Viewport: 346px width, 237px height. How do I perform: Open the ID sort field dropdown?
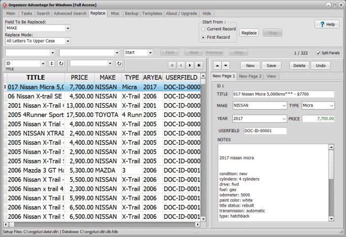pyautogui.click(x=43, y=63)
